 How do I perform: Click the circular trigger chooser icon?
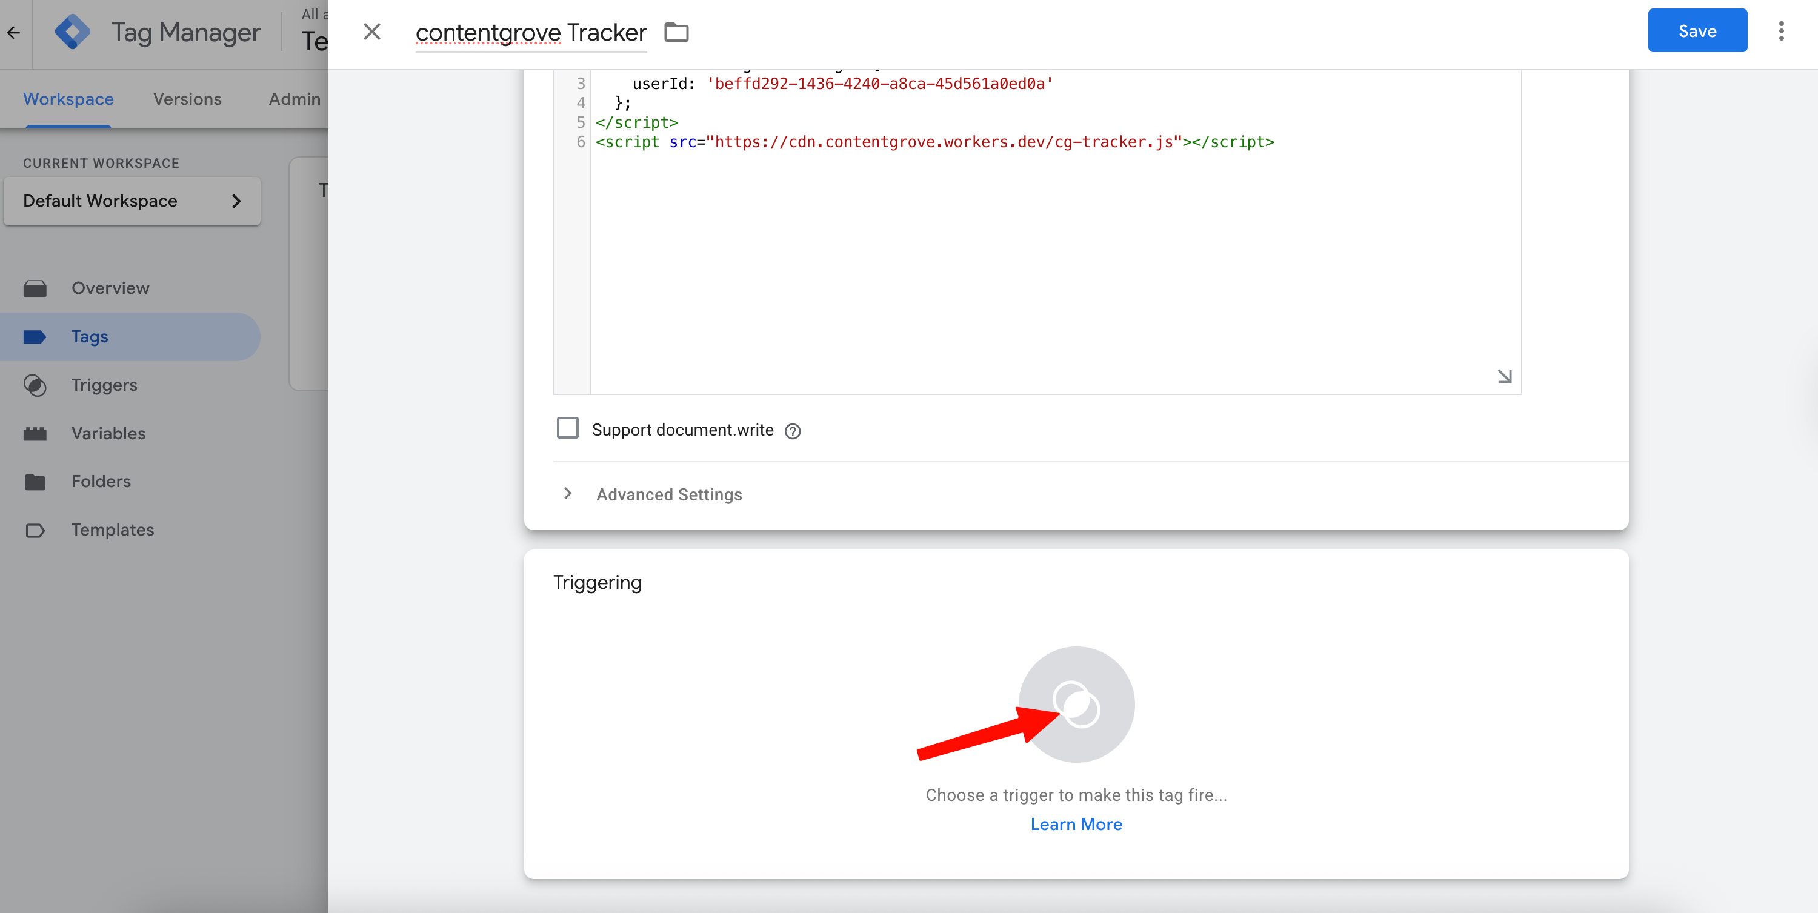pos(1076,704)
